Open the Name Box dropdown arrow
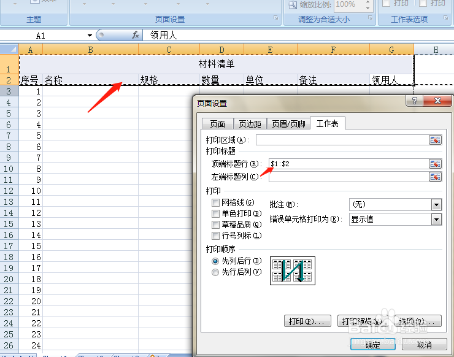This screenshot has width=454, height=357. (x=90, y=36)
